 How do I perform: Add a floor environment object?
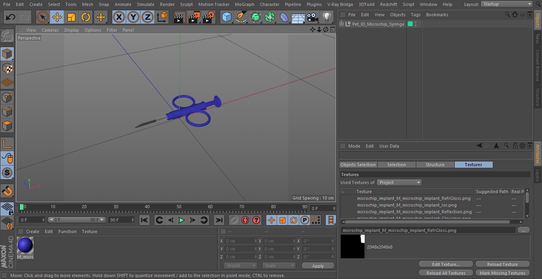[x=298, y=17]
